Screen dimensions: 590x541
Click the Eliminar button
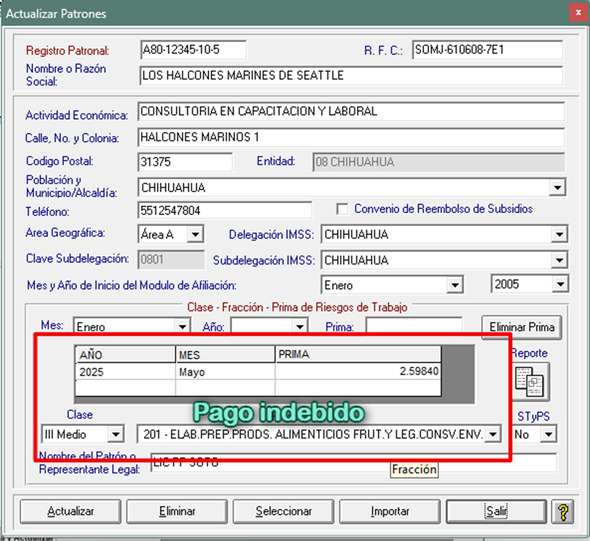(177, 512)
